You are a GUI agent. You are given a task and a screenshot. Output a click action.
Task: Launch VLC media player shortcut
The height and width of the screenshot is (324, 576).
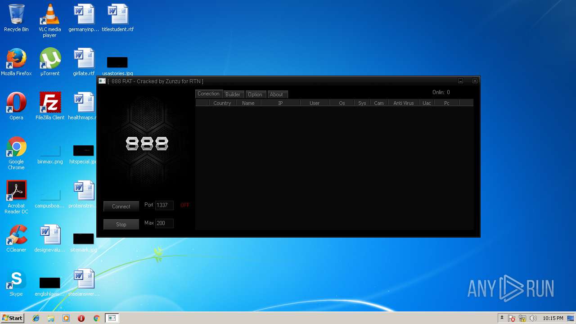coord(49,21)
